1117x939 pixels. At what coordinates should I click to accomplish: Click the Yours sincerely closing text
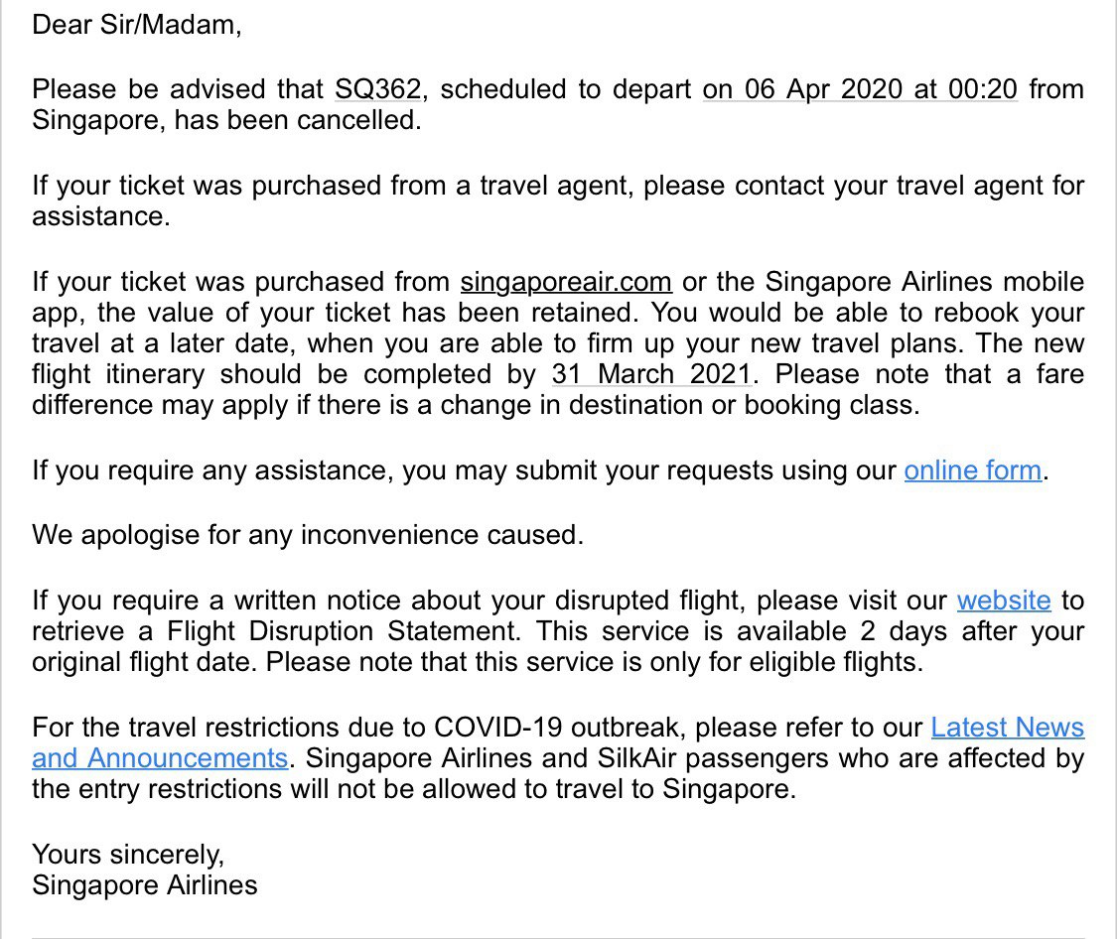tap(128, 855)
